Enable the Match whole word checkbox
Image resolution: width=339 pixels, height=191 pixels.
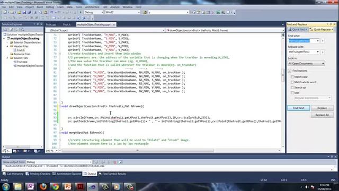click(292, 82)
